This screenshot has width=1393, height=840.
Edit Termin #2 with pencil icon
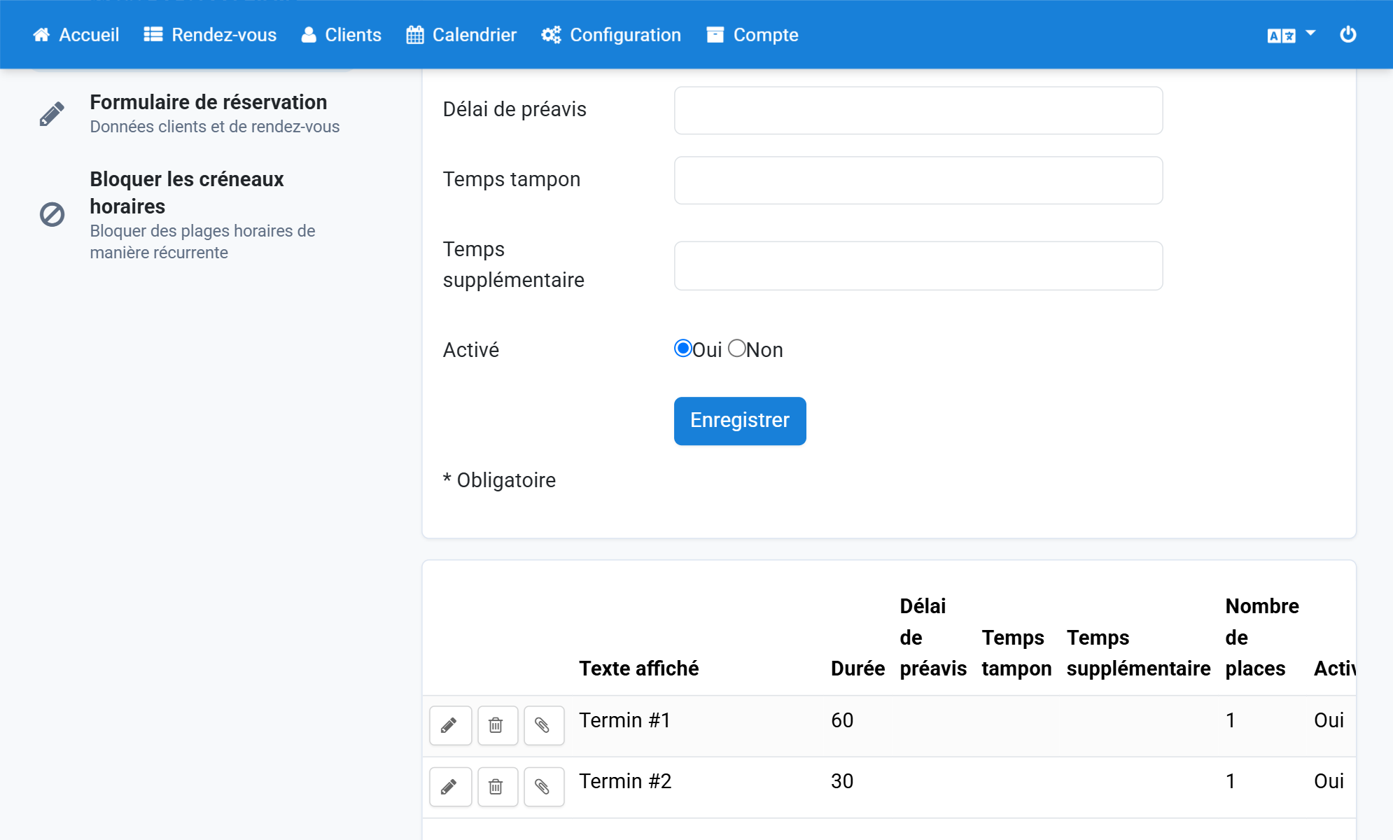pos(450,787)
